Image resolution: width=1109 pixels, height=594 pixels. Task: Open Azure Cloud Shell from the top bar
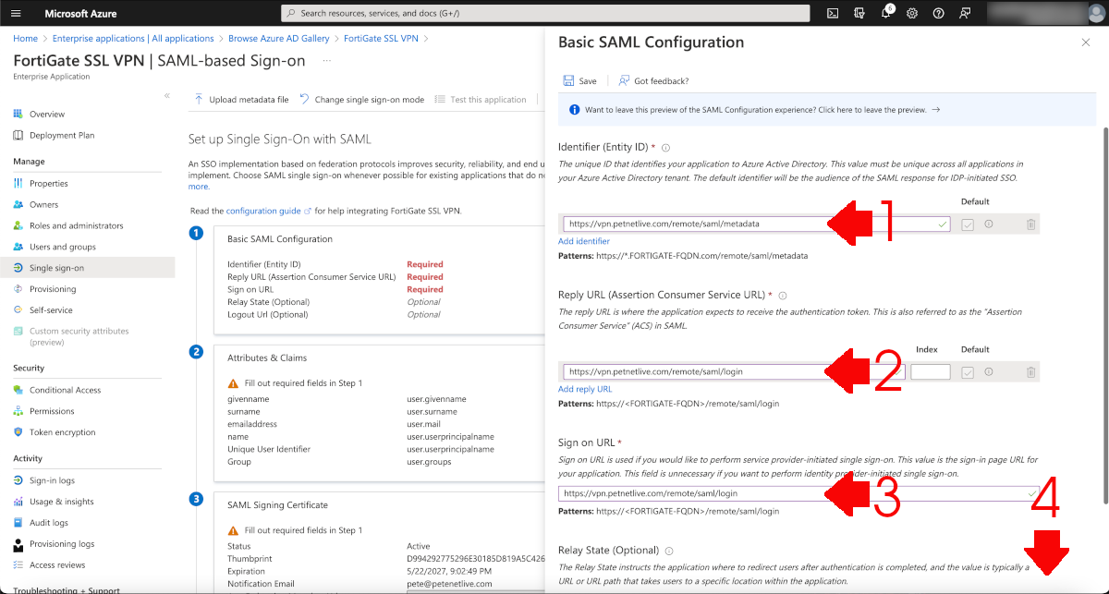pyautogui.click(x=833, y=13)
